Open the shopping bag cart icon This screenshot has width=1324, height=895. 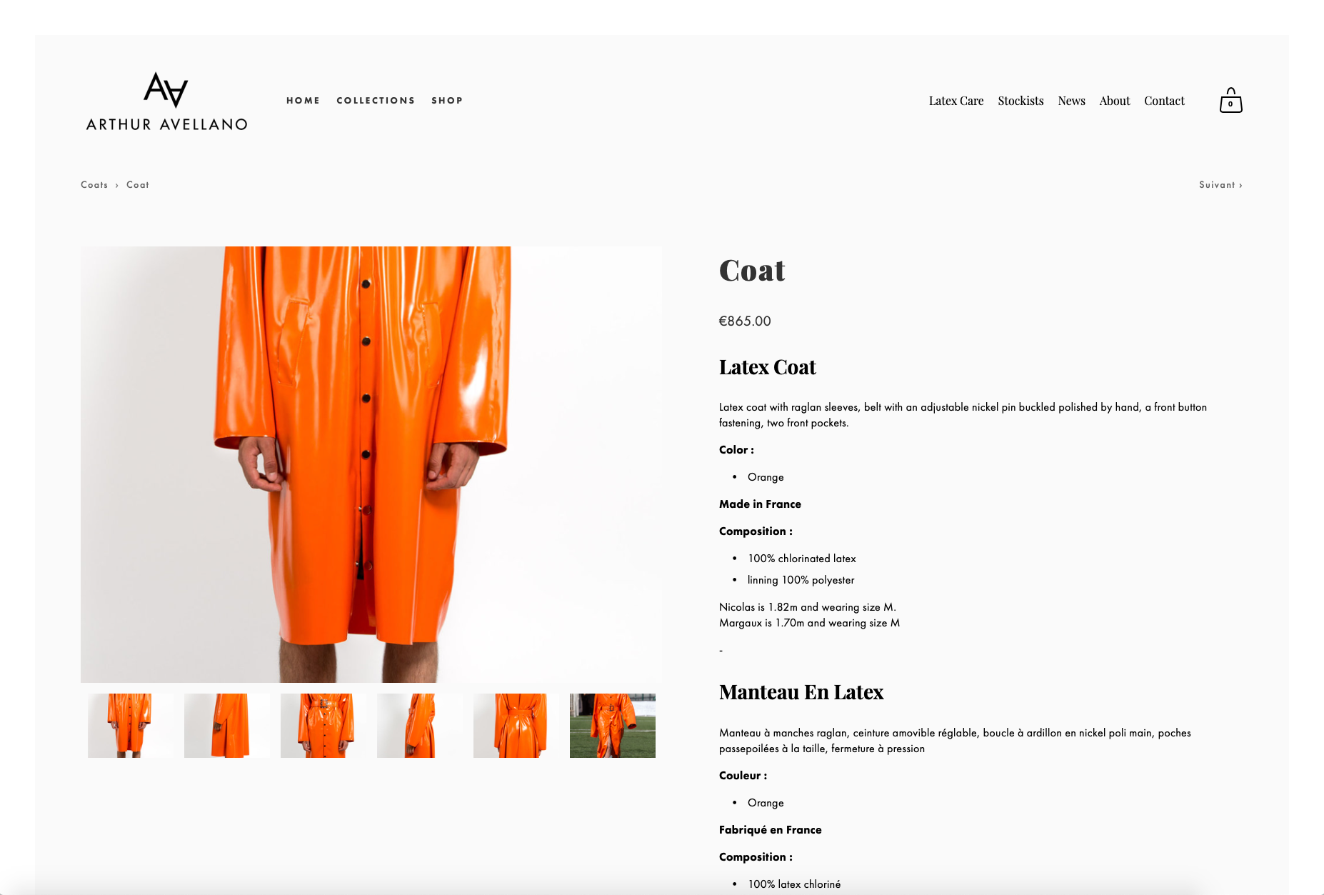1230,101
